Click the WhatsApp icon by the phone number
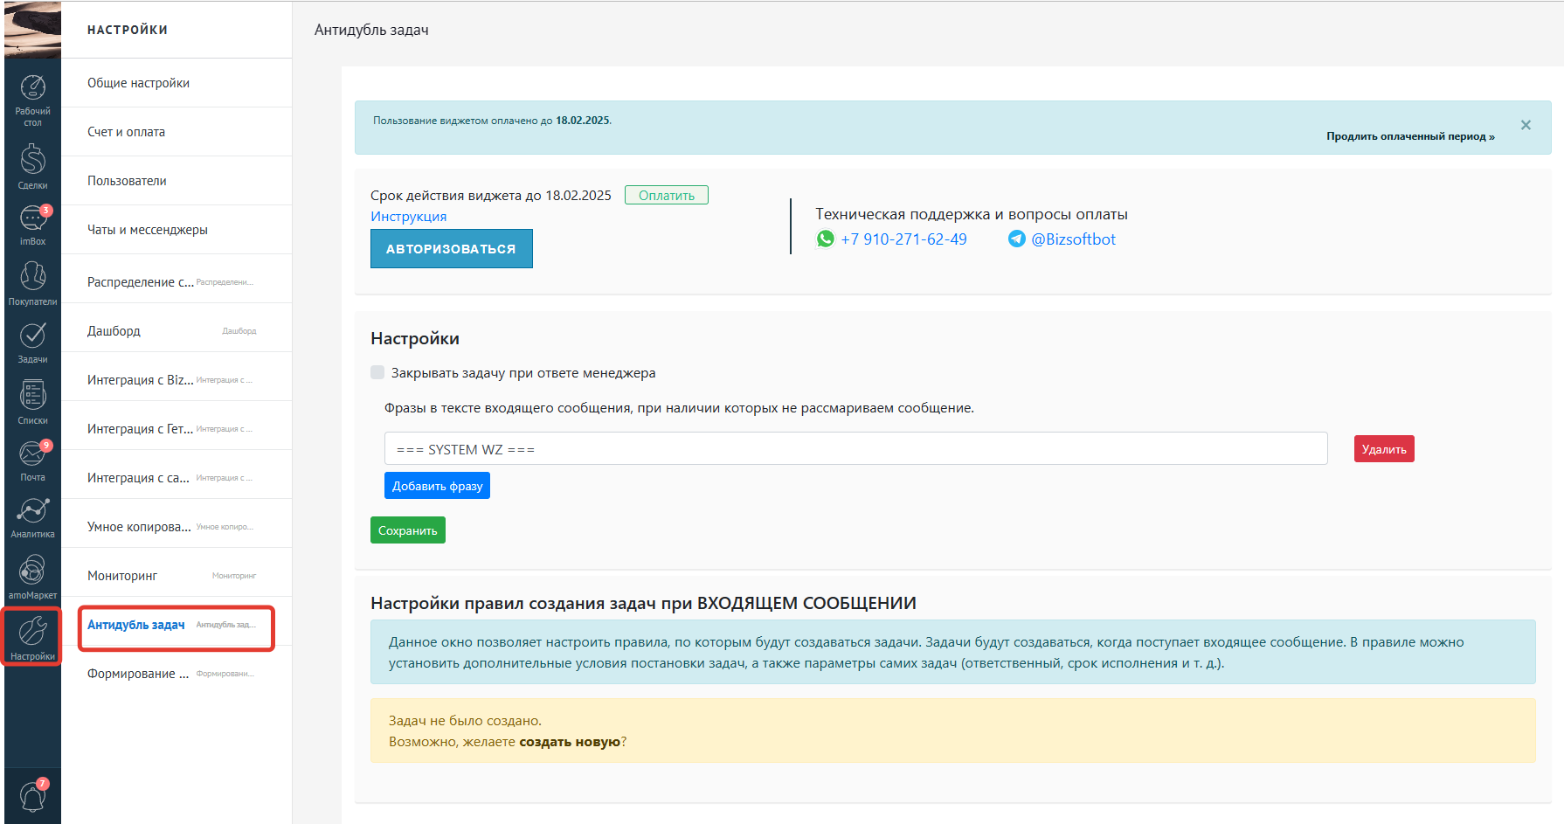The height and width of the screenshot is (824, 1564). tap(826, 239)
